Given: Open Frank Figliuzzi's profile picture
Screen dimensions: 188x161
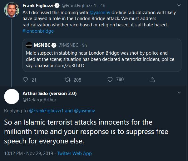Looking at the screenshot, I should pos(12,11).
